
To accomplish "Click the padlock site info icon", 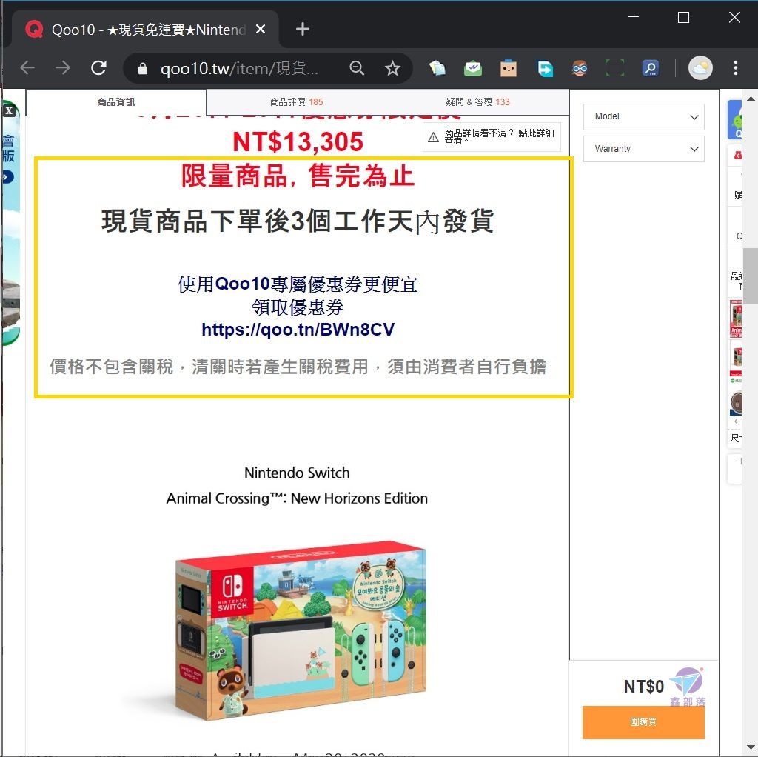I will pos(143,69).
